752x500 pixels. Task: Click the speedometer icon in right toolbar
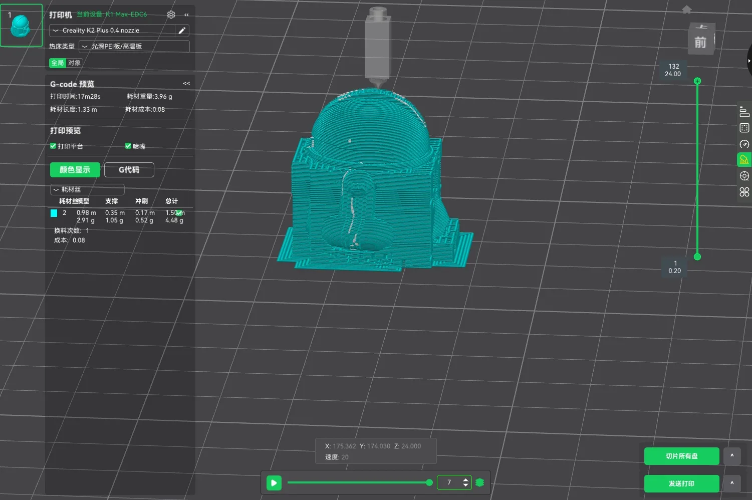pyautogui.click(x=744, y=144)
